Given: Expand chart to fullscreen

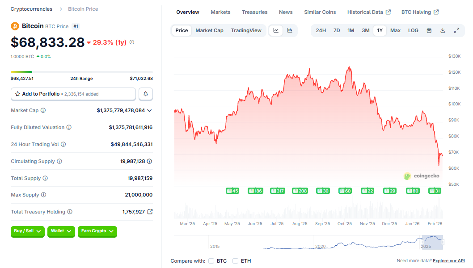Looking at the screenshot, I should click(x=456, y=30).
